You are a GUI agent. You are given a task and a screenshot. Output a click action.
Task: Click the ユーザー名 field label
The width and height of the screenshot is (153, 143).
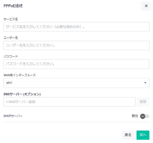coord(11,38)
